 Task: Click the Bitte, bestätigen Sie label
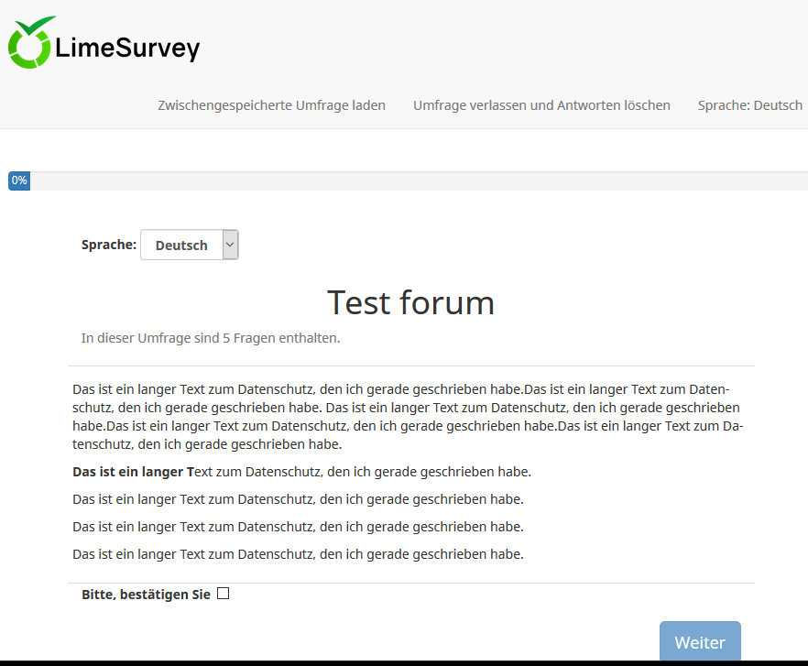click(146, 595)
